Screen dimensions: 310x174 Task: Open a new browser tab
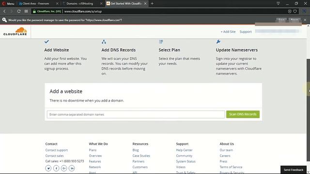coord(152,3)
